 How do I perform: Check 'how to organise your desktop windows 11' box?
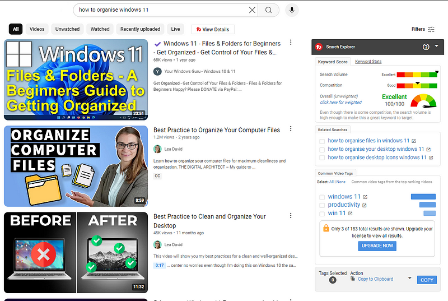(322, 150)
